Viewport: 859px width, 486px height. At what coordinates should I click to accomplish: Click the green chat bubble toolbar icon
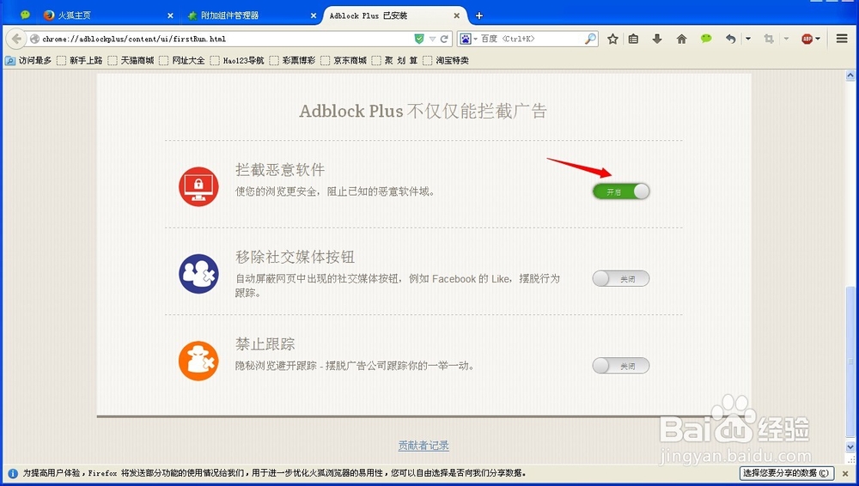pos(706,39)
